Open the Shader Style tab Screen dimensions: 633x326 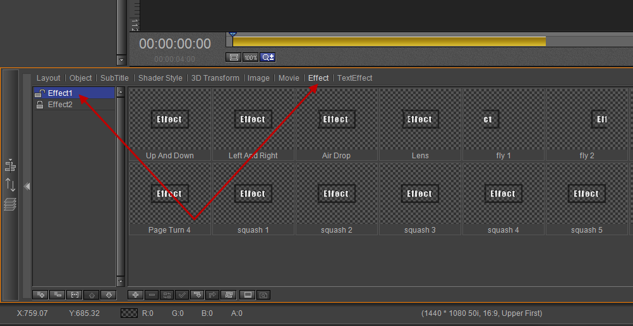pyautogui.click(x=160, y=78)
